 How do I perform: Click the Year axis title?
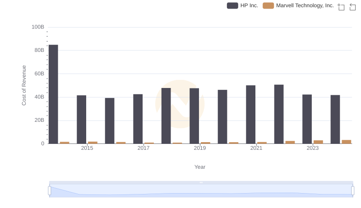tap(200, 167)
